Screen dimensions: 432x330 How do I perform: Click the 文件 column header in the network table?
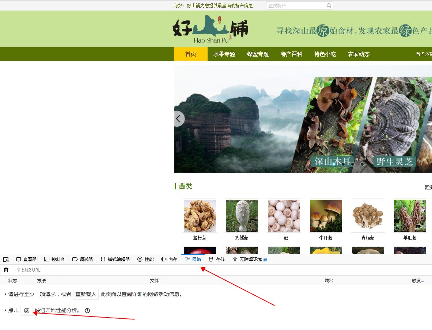[154, 280]
